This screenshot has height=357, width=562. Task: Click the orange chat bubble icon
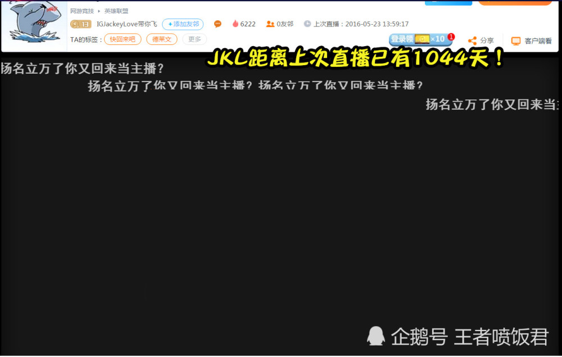[x=217, y=24]
